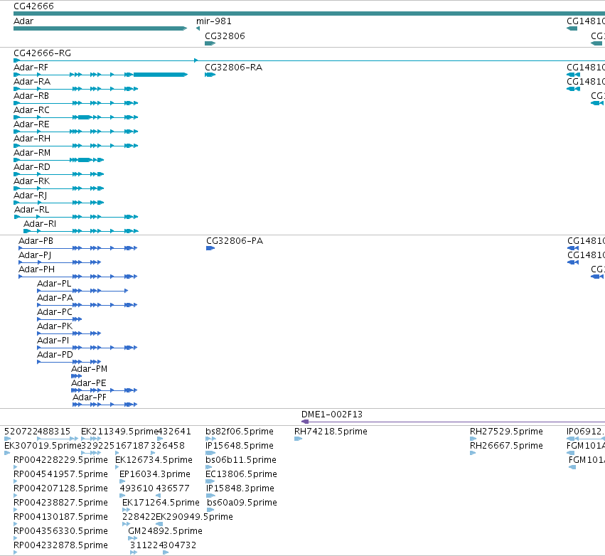The width and height of the screenshot is (605, 556).
Task: Pick the Adar-PE protein label
Action: [x=89, y=383]
